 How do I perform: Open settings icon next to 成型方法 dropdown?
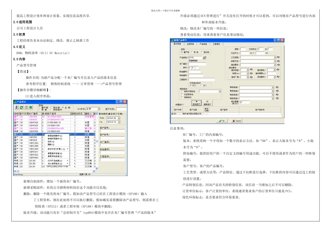(x=278, y=61)
